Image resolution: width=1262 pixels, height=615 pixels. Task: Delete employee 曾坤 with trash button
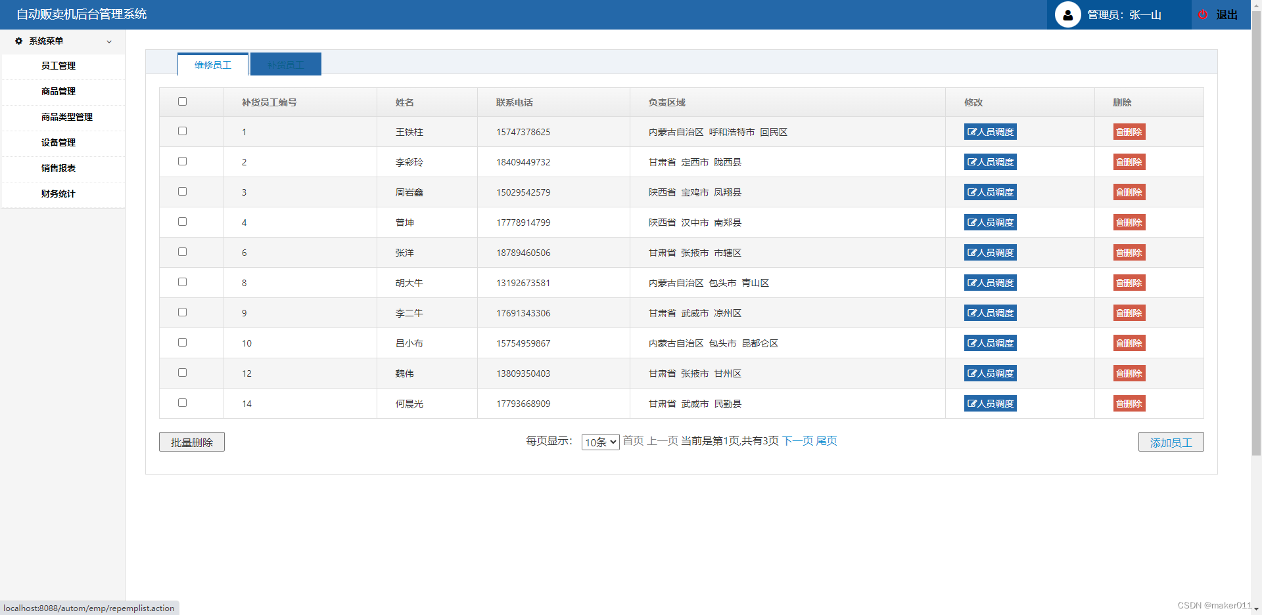coord(1129,223)
